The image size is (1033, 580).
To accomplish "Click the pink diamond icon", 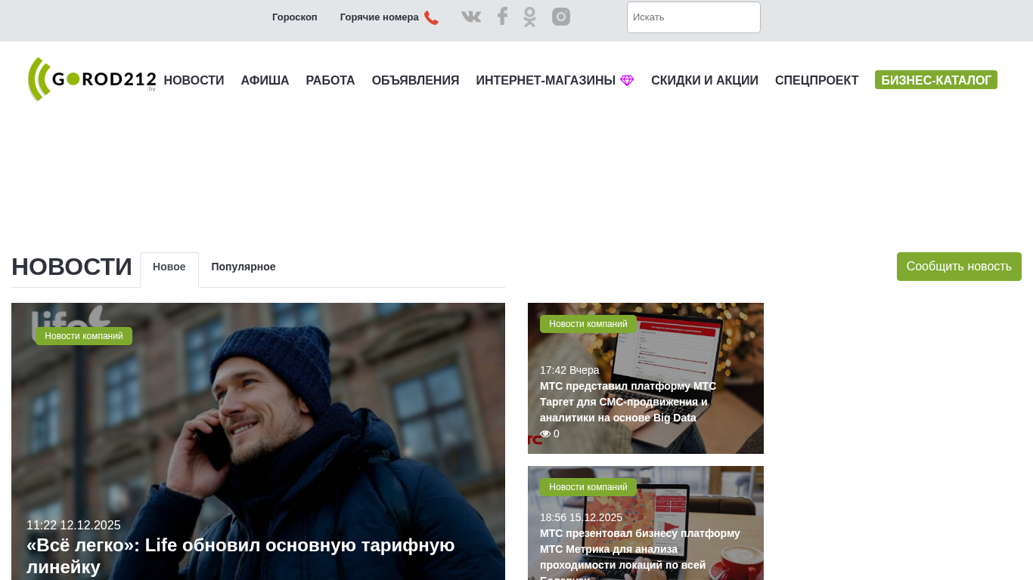I will (627, 81).
